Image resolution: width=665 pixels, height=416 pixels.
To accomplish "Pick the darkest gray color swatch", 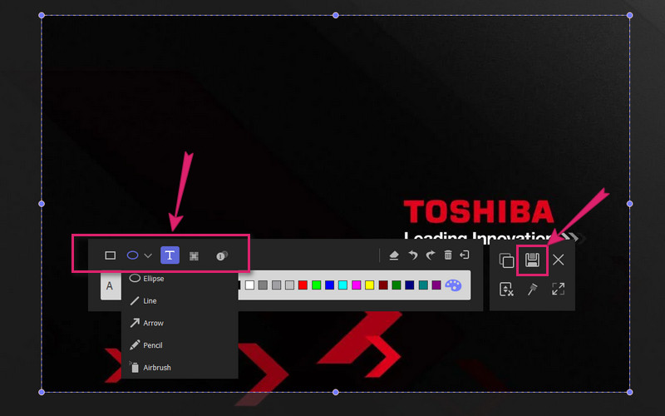I will tap(263, 285).
